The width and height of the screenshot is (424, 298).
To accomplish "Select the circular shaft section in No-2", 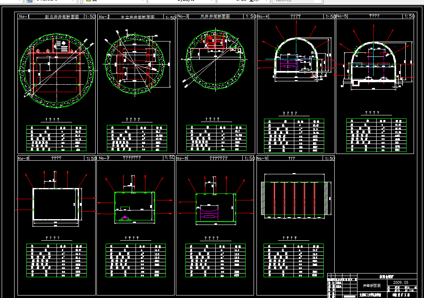I will point(135,64).
